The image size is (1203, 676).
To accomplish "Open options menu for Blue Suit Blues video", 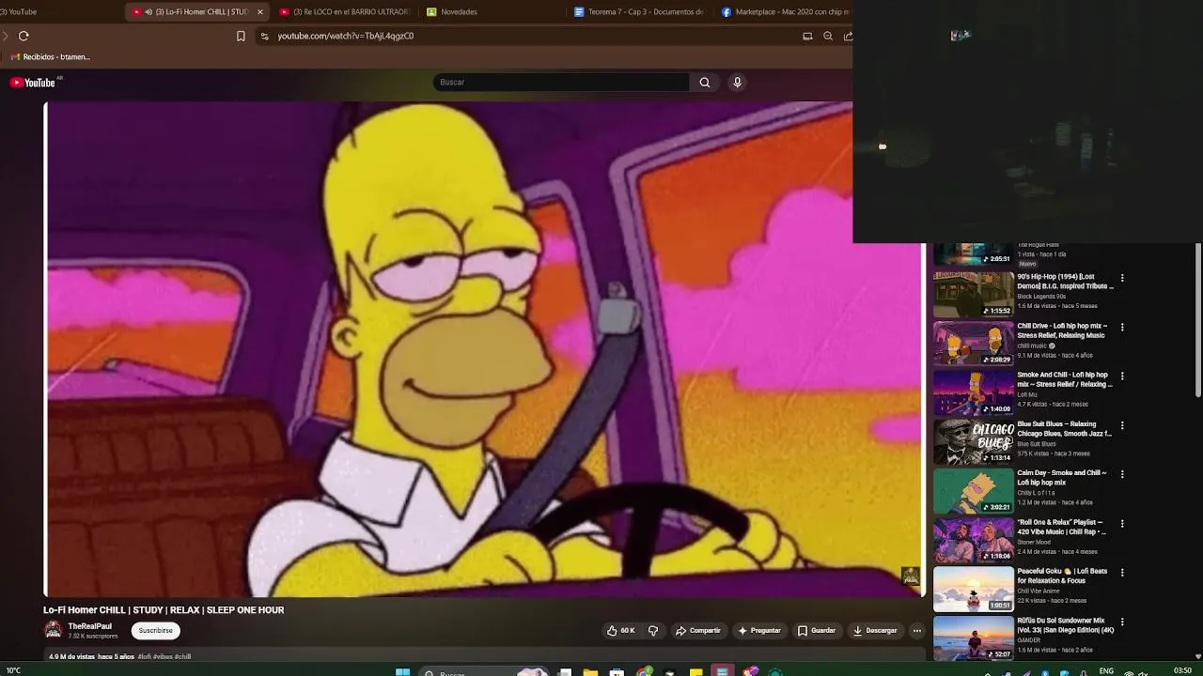I will point(1121,425).
